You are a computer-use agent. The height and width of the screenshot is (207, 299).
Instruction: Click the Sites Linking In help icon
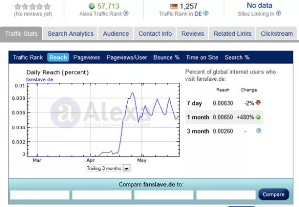pyautogui.click(x=278, y=13)
